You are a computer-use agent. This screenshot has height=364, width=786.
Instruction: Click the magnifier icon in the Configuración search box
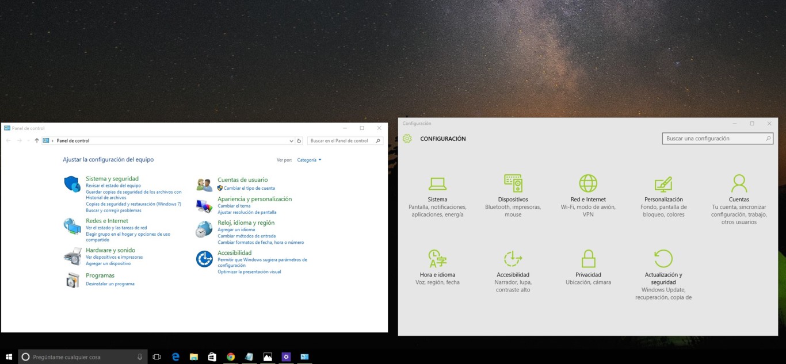coord(768,139)
